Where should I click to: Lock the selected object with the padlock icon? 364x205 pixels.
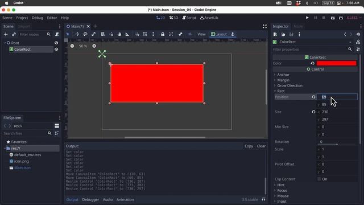click(x=163, y=34)
